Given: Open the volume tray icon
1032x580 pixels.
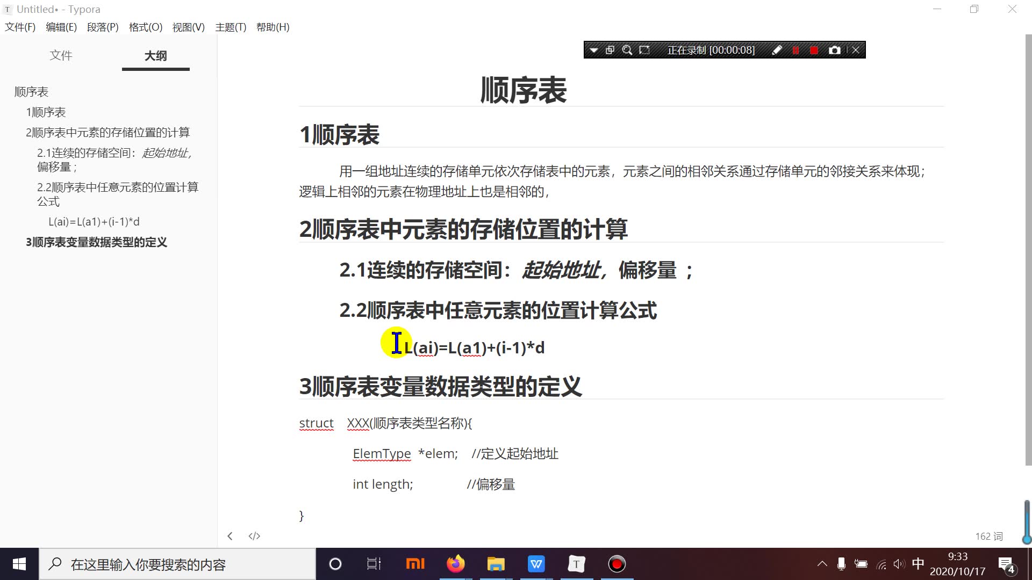Looking at the screenshot, I should click(899, 564).
